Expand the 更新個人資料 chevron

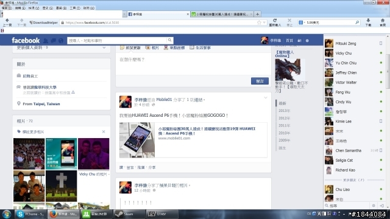tap(104, 47)
